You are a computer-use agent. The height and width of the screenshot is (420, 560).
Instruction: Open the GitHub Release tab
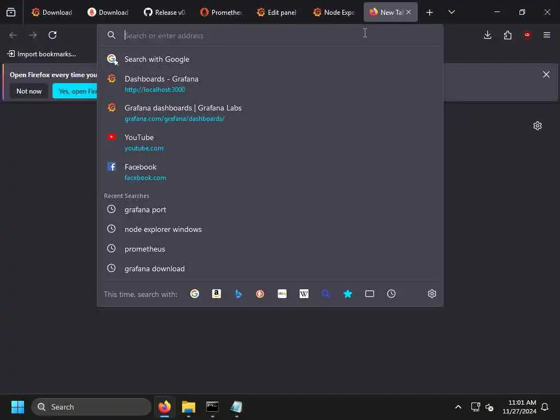pyautogui.click(x=164, y=12)
